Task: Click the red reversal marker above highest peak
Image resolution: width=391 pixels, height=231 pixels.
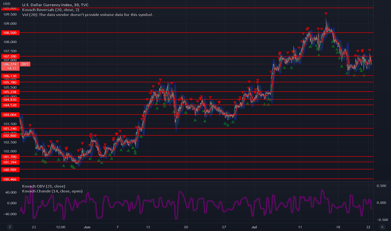Action: [x=326, y=13]
